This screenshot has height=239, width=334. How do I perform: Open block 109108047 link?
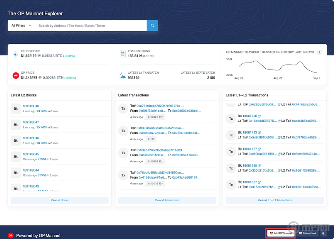(x=31, y=122)
